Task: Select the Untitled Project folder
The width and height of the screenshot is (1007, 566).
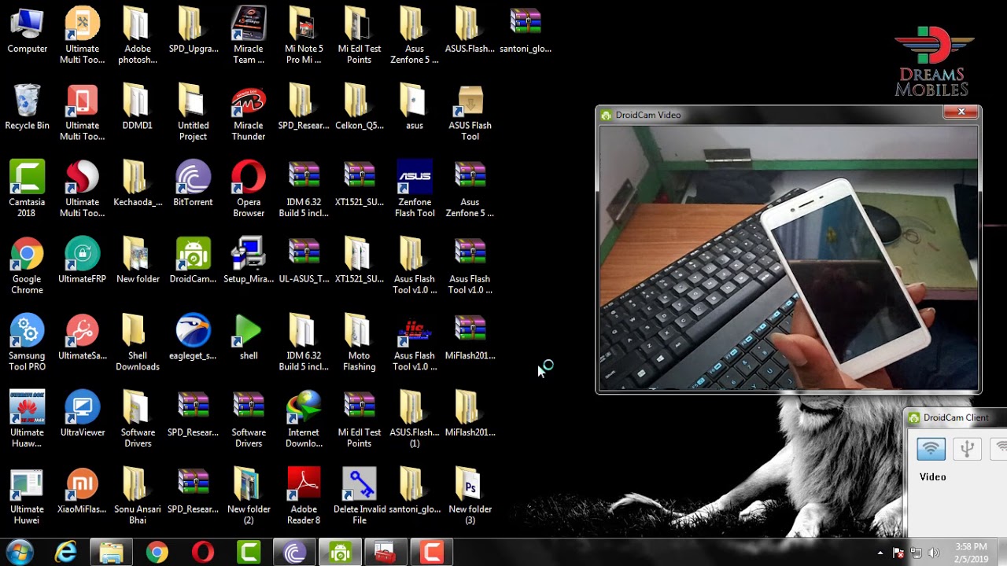Action: tap(193, 112)
